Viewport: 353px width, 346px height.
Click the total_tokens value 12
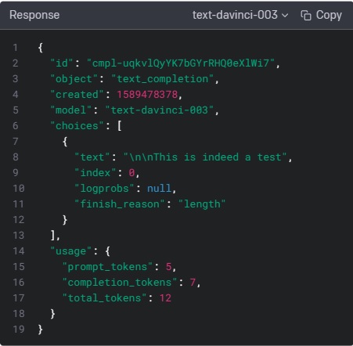click(165, 298)
